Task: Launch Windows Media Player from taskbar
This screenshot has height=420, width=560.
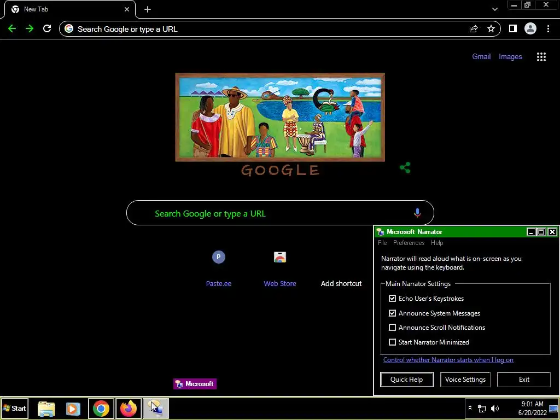Action: [73, 409]
